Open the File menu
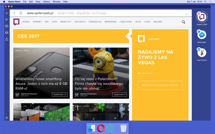Screen dimensions: 215x134 (x=25, y=2)
